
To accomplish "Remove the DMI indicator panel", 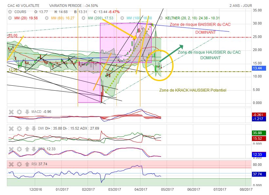I will (11, 129).
